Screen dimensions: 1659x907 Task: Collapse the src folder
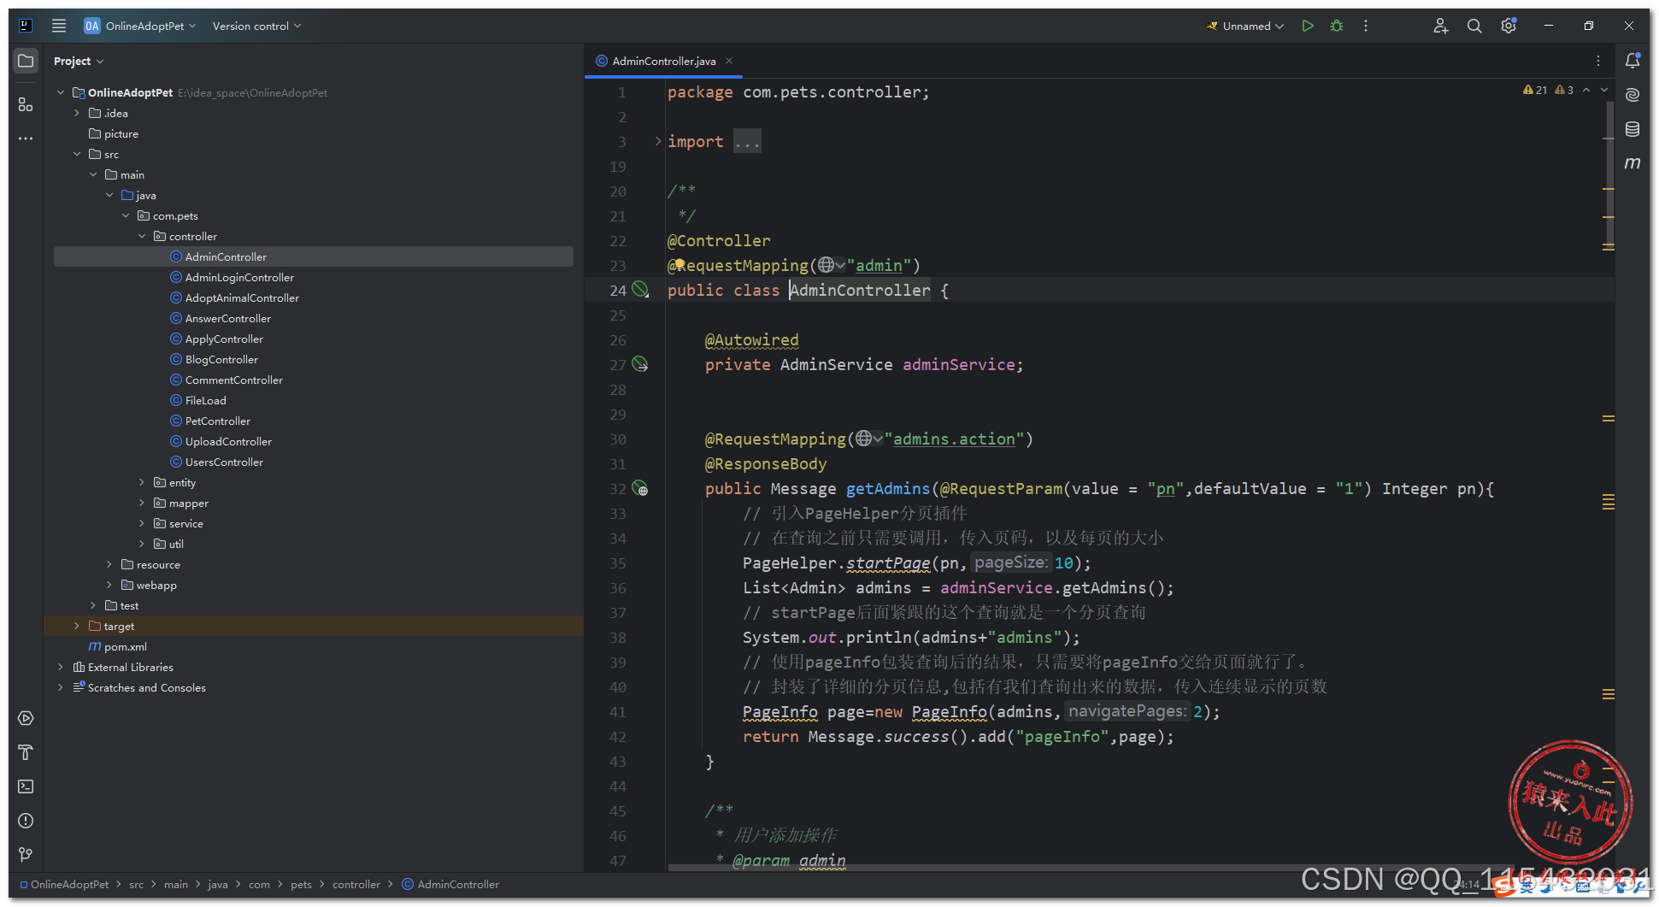(77, 154)
